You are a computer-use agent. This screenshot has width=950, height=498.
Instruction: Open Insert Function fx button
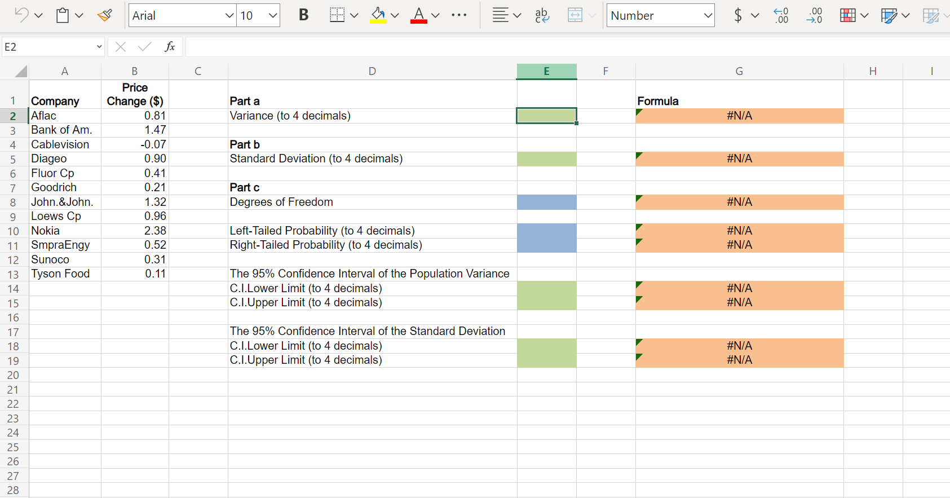(x=170, y=47)
